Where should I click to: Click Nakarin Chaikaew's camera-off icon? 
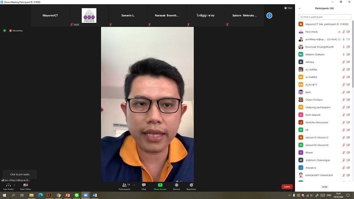(348, 54)
